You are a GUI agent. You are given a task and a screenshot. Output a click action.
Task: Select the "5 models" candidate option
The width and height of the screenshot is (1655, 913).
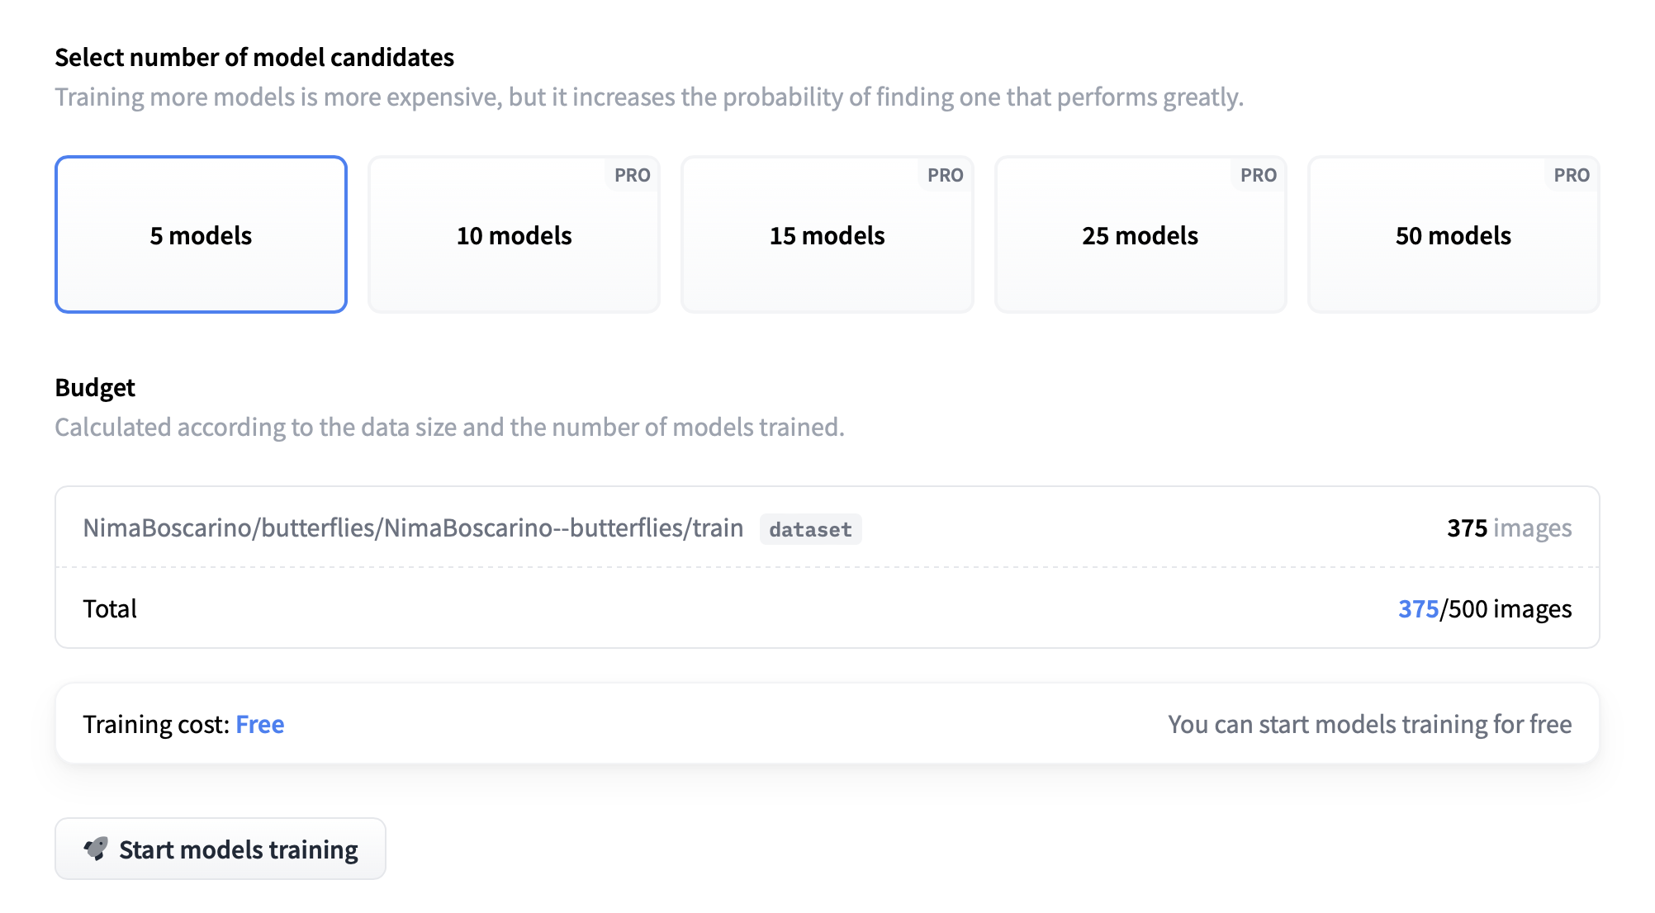(x=201, y=235)
